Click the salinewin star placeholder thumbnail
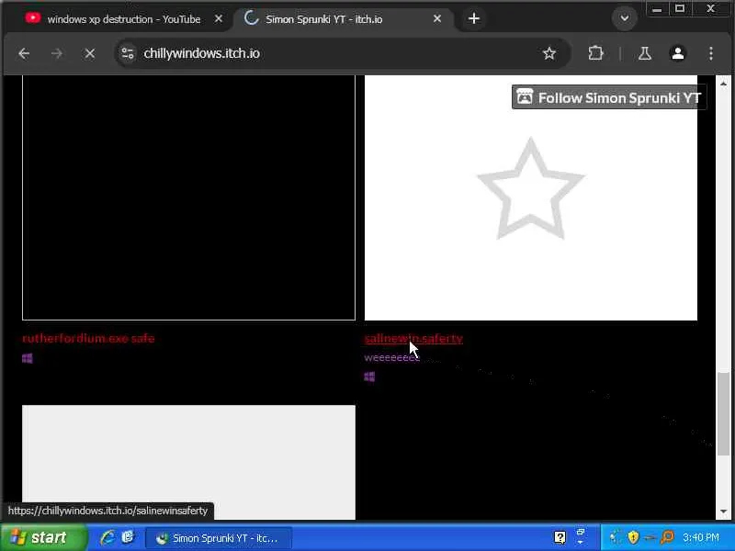Image resolution: width=735 pixels, height=551 pixels. (531, 197)
